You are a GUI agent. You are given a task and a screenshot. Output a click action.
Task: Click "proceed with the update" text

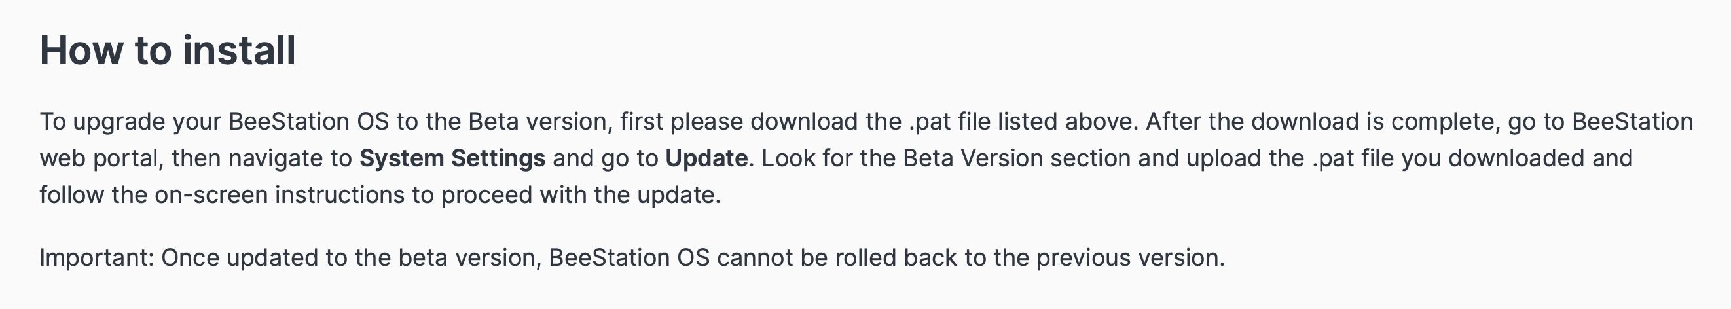click(x=581, y=195)
